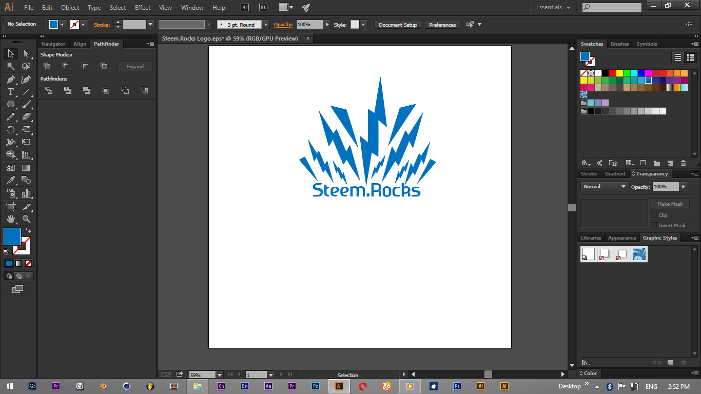Open the blending mode Normal dropdown
701x394 pixels.
click(604, 187)
